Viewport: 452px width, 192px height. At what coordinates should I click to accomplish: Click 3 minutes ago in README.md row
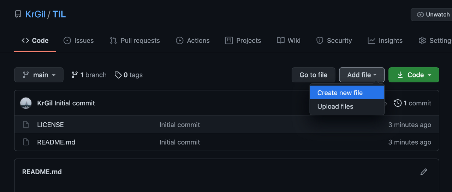410,142
